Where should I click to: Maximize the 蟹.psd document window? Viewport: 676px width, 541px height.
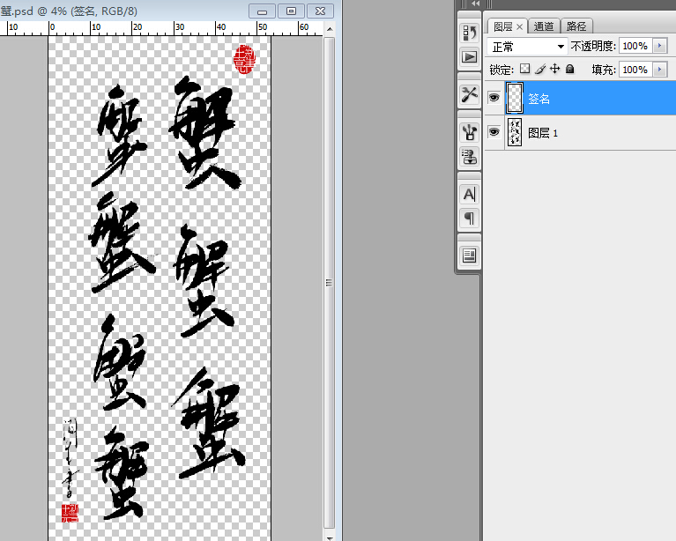pyautogui.click(x=292, y=11)
